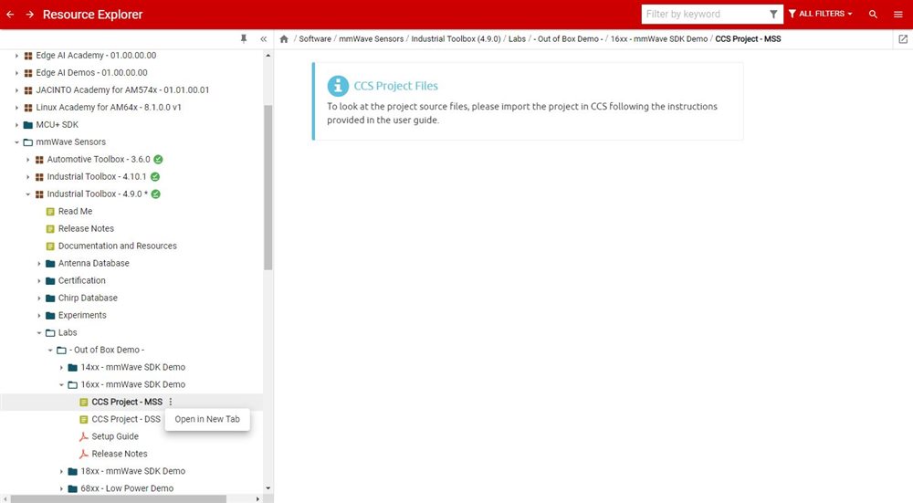Open the hamburger menu icon
913x503 pixels.
coord(897,14)
